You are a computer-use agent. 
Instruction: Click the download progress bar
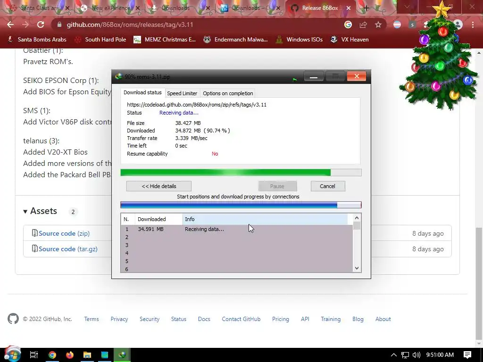pyautogui.click(x=241, y=173)
